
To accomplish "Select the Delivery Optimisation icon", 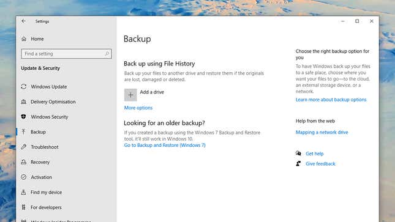I will click(x=24, y=102).
